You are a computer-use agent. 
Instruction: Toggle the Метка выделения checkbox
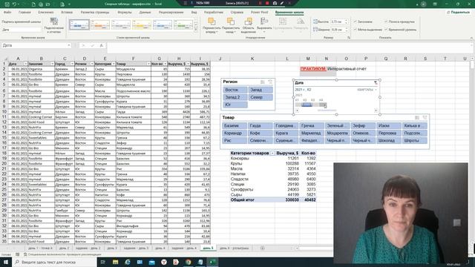click(x=356, y=30)
